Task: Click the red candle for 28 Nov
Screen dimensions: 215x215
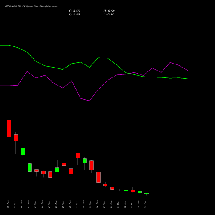Action: 112,188
